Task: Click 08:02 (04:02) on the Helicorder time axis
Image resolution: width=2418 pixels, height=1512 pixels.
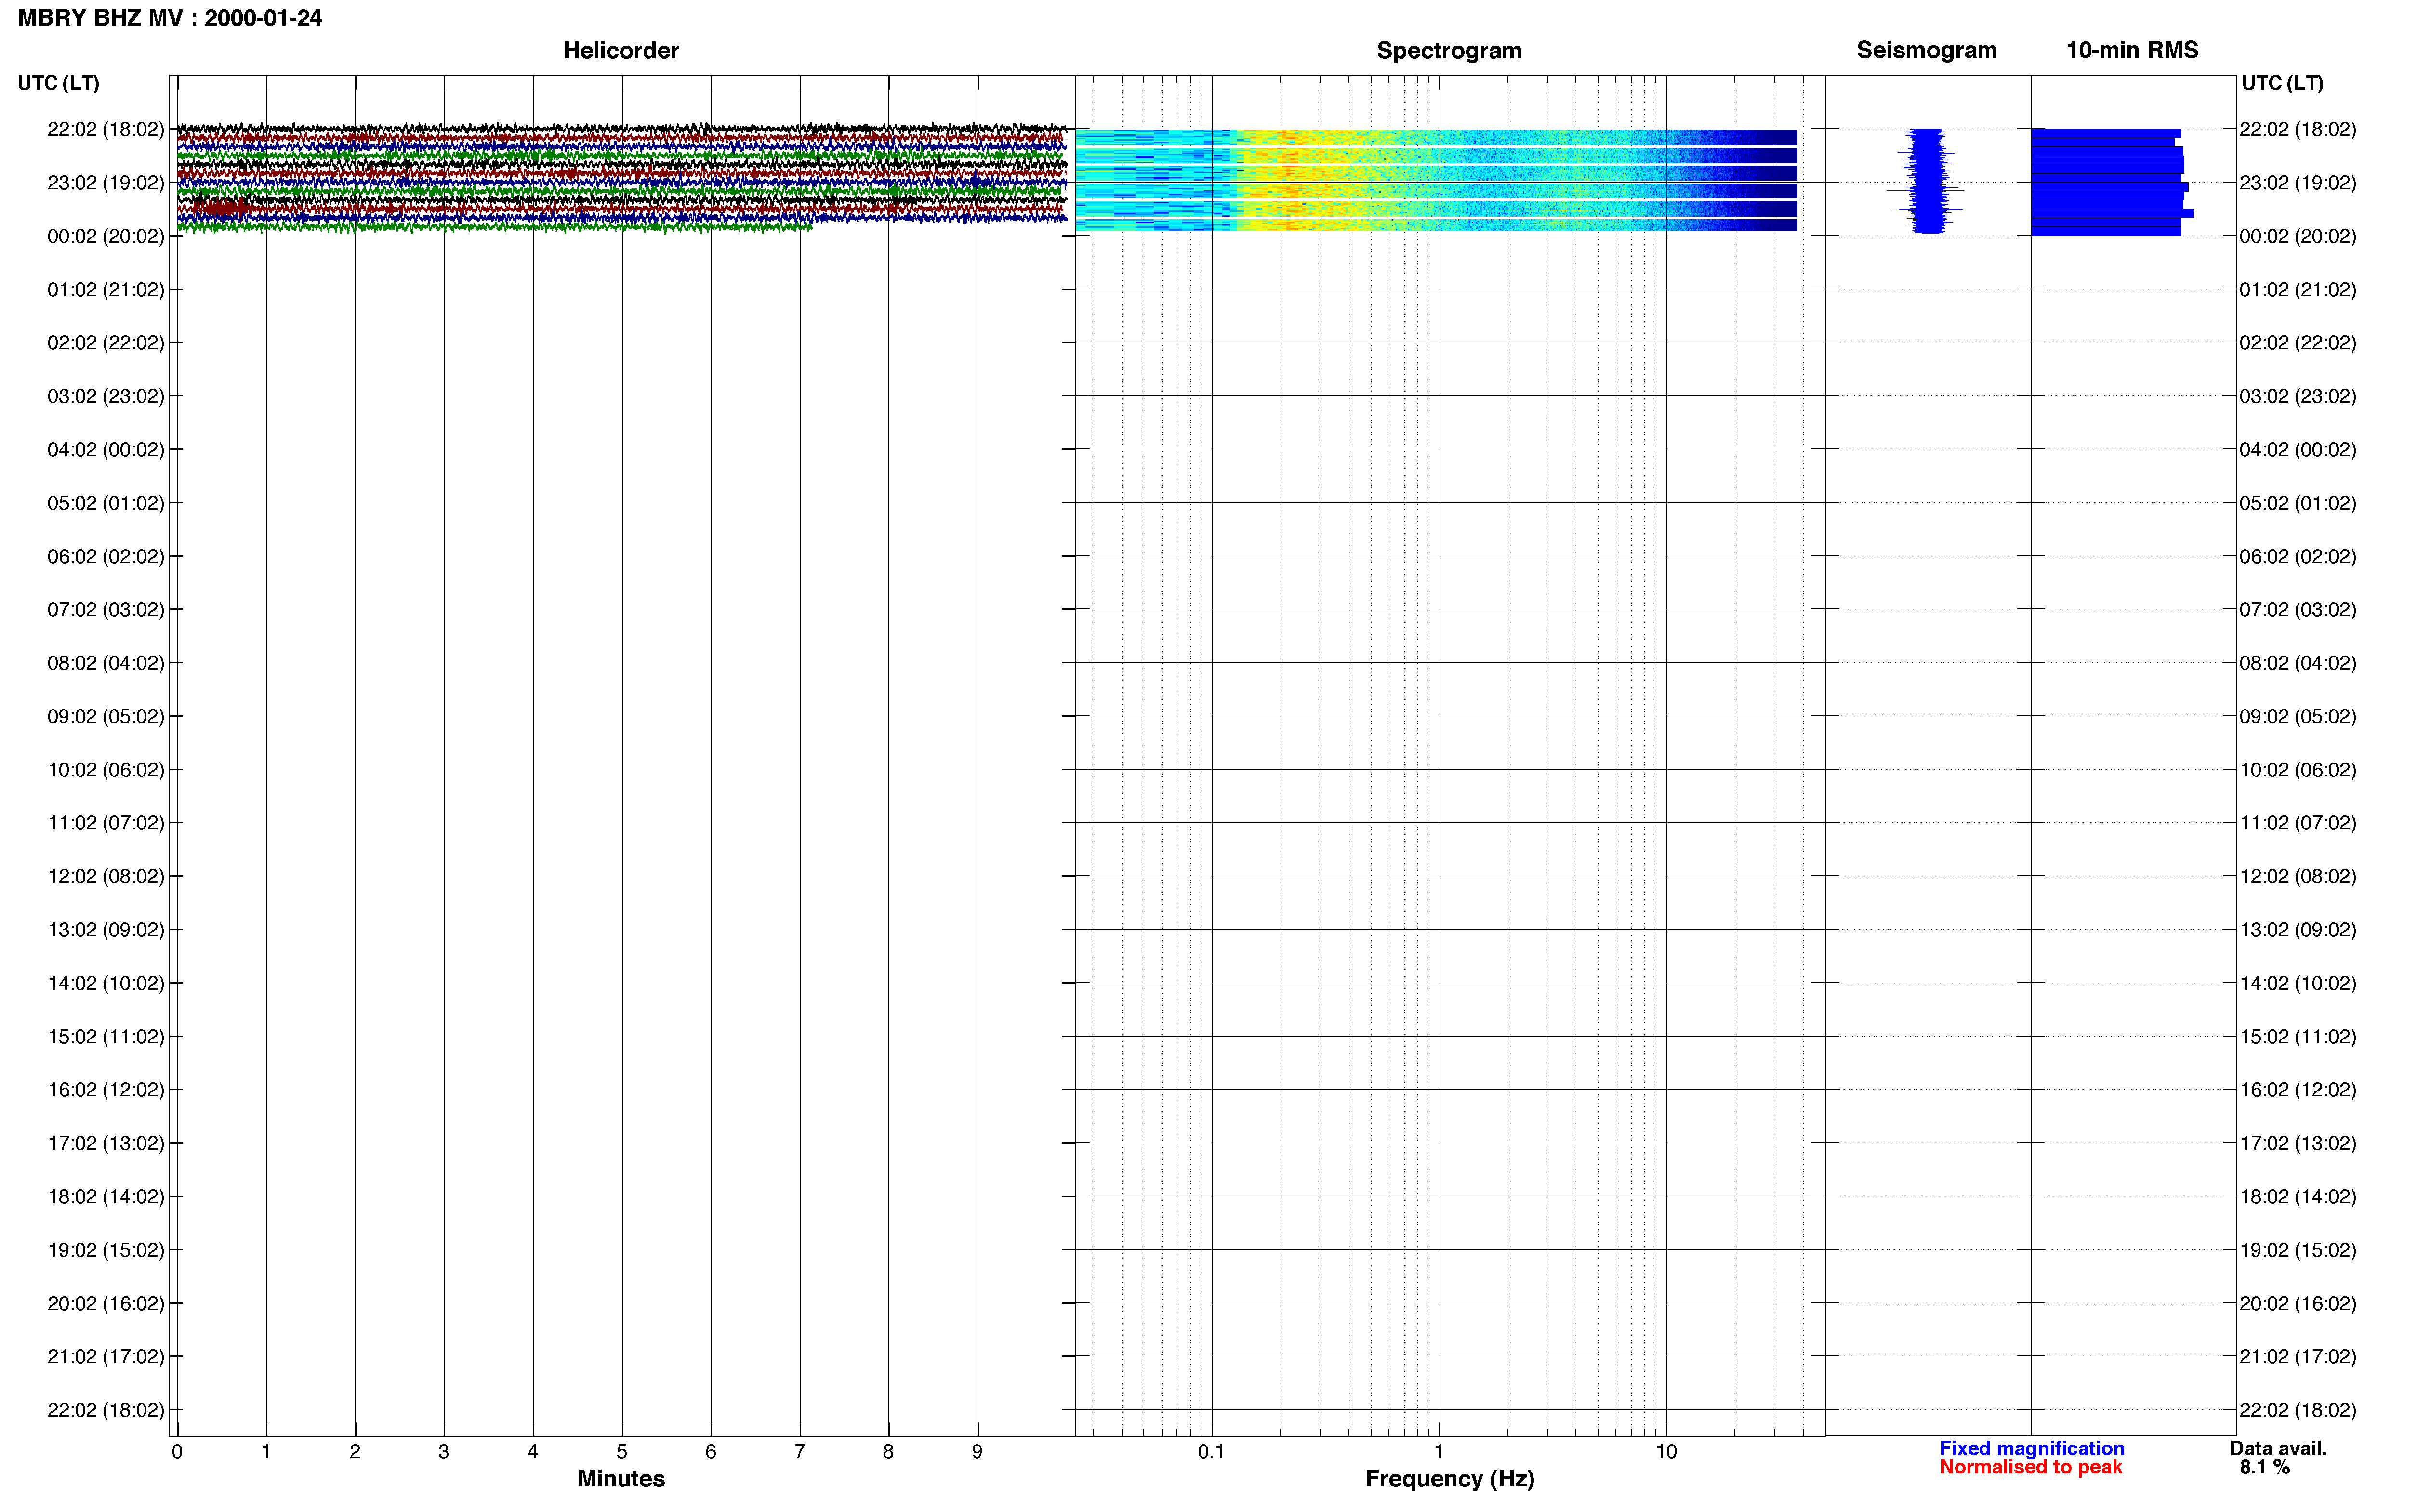Action: (x=105, y=663)
